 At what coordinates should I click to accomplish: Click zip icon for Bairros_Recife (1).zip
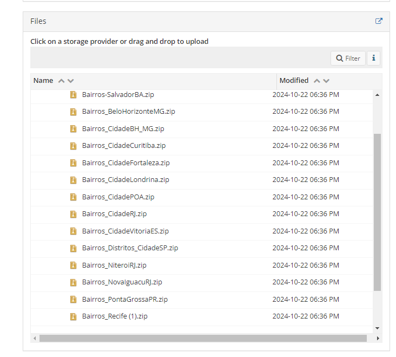73,316
